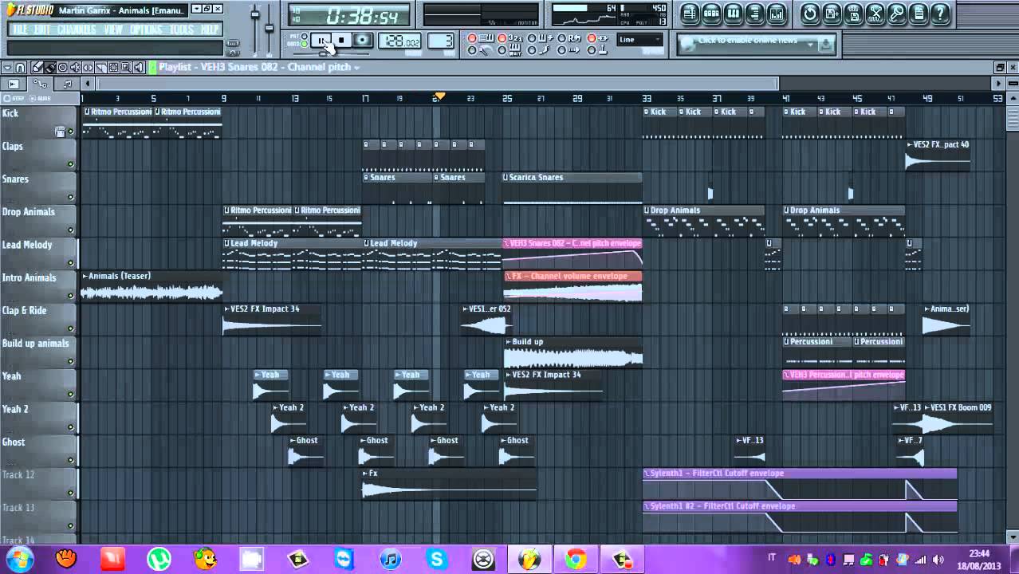Click the online news download button
Image resolution: width=1019 pixels, height=574 pixels.
click(824, 45)
